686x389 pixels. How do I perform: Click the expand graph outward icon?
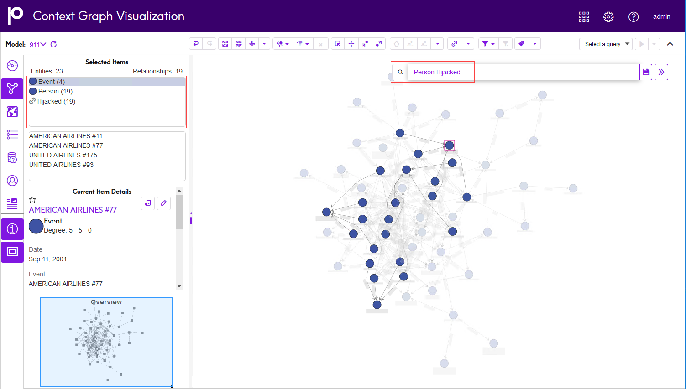[x=225, y=44]
